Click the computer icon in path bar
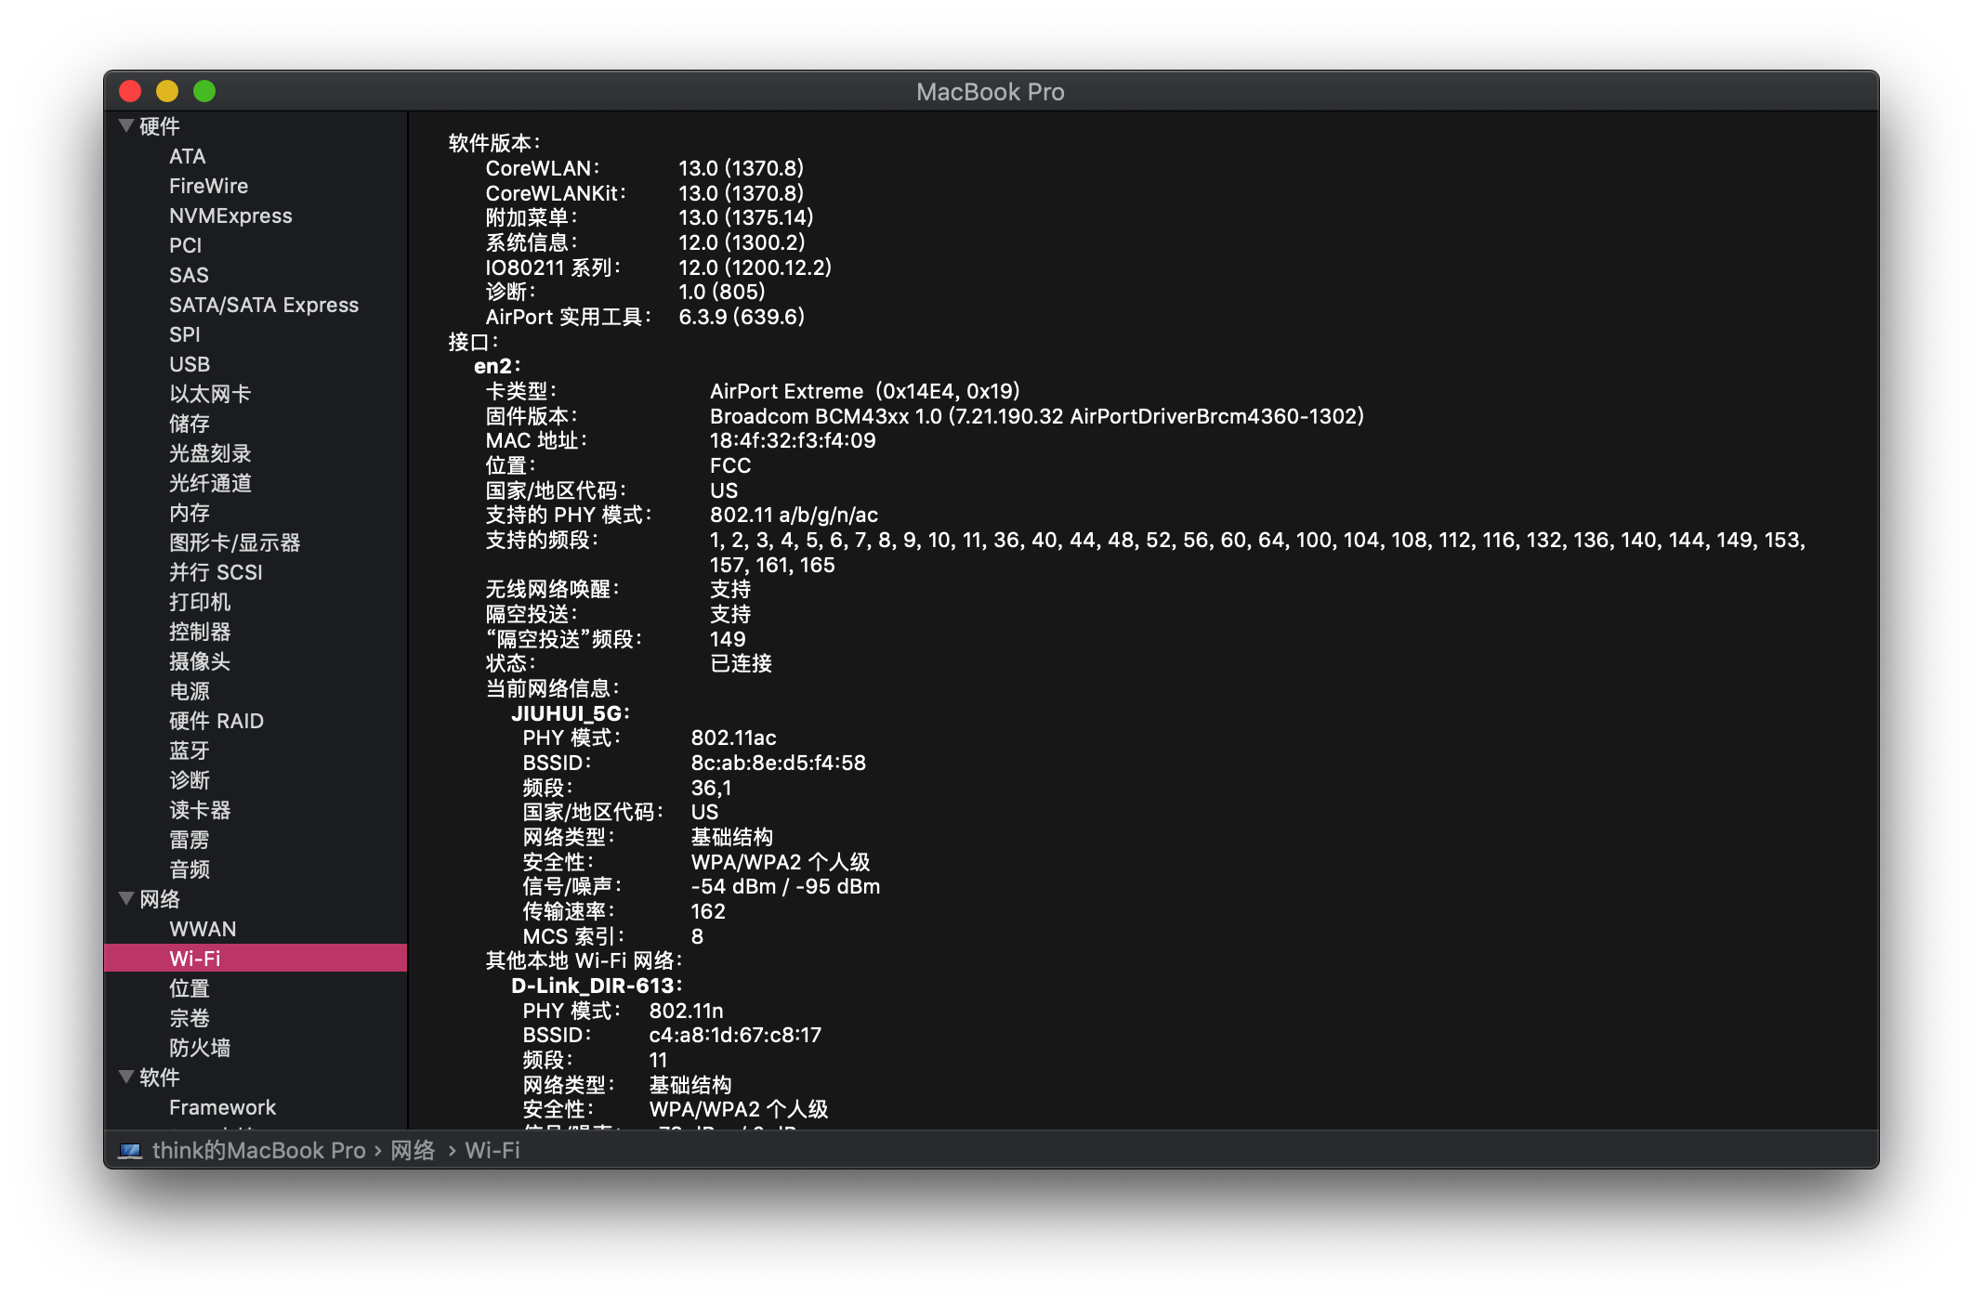 point(130,1151)
